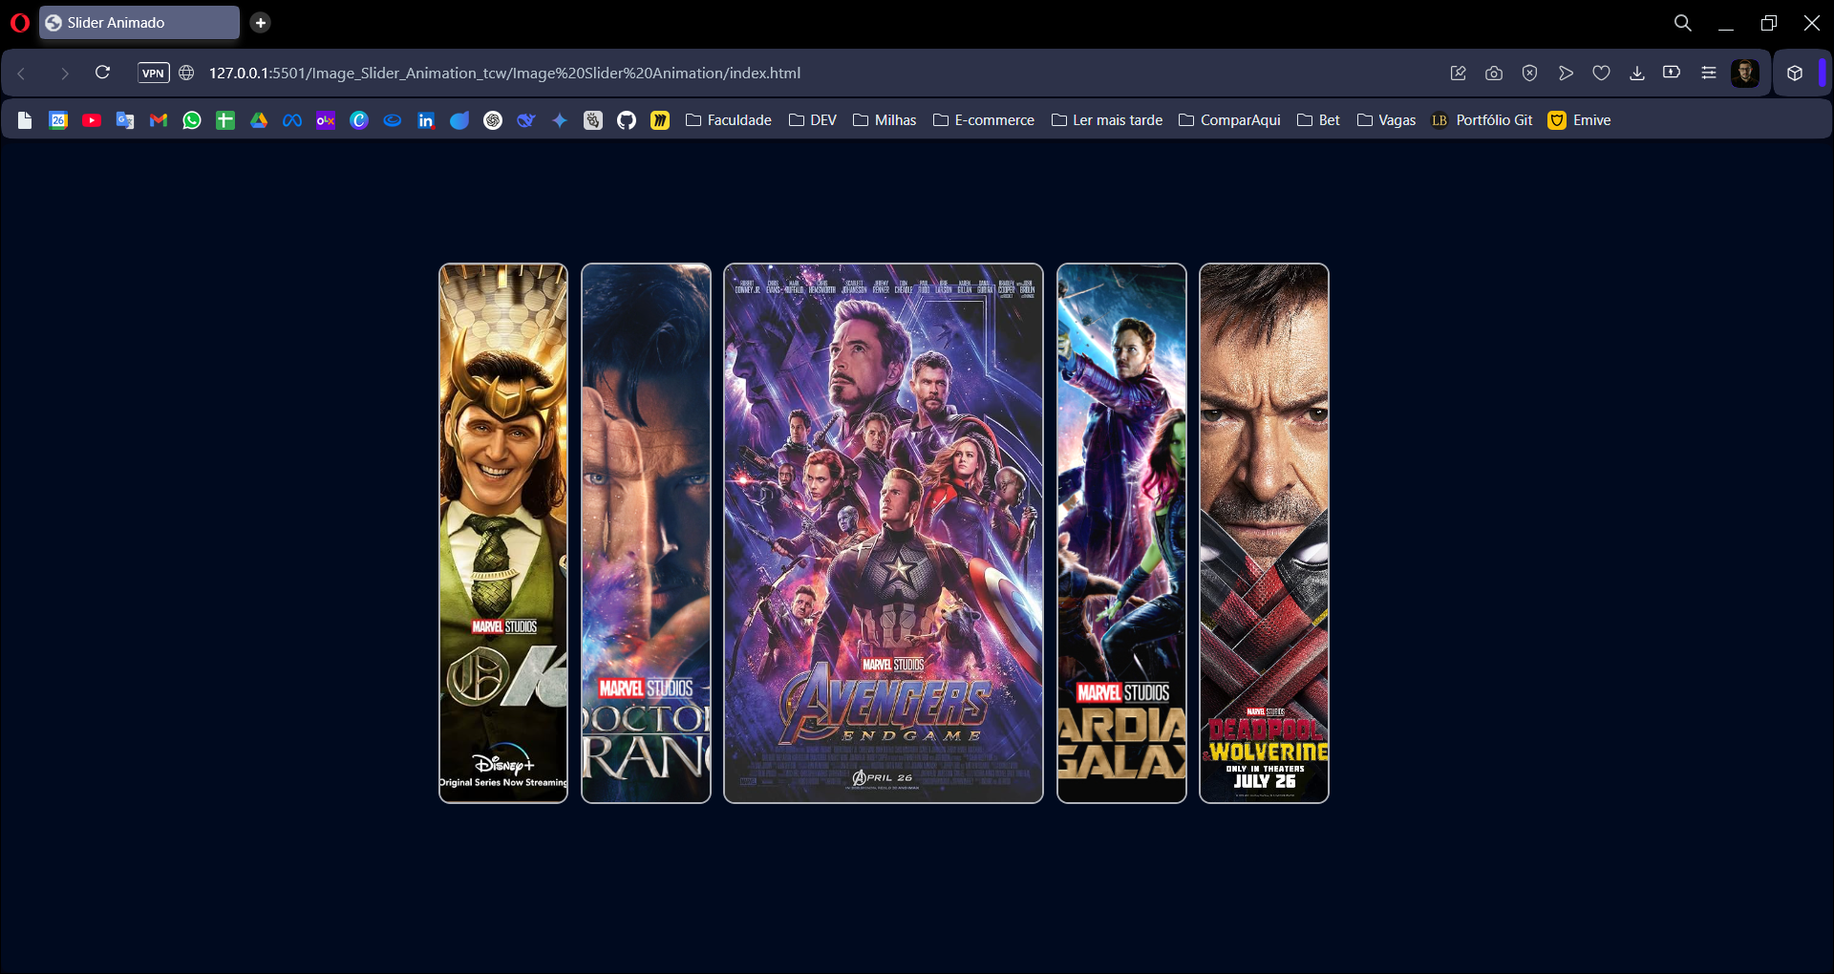This screenshot has height=974, width=1834.
Task: Open the Google Calendar bookmark
Action: (x=58, y=120)
